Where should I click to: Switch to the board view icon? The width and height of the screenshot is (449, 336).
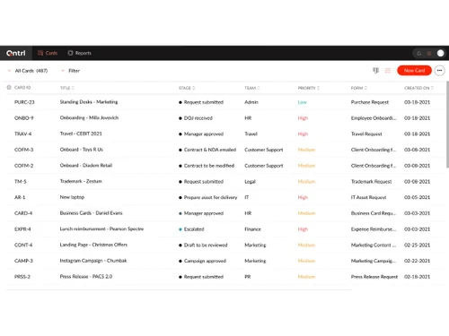pyautogui.click(x=375, y=71)
